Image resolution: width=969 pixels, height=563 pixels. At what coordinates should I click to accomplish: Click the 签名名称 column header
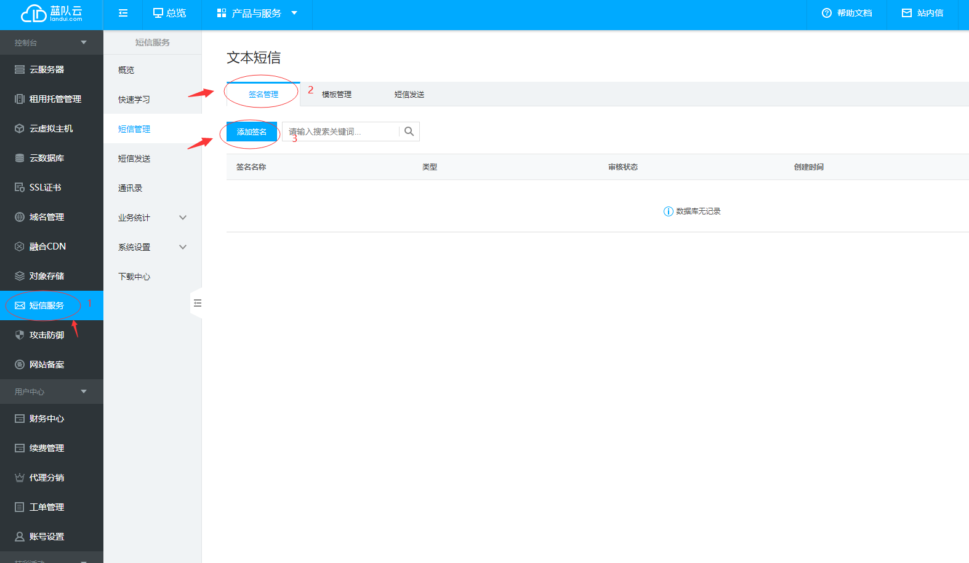pyautogui.click(x=251, y=167)
